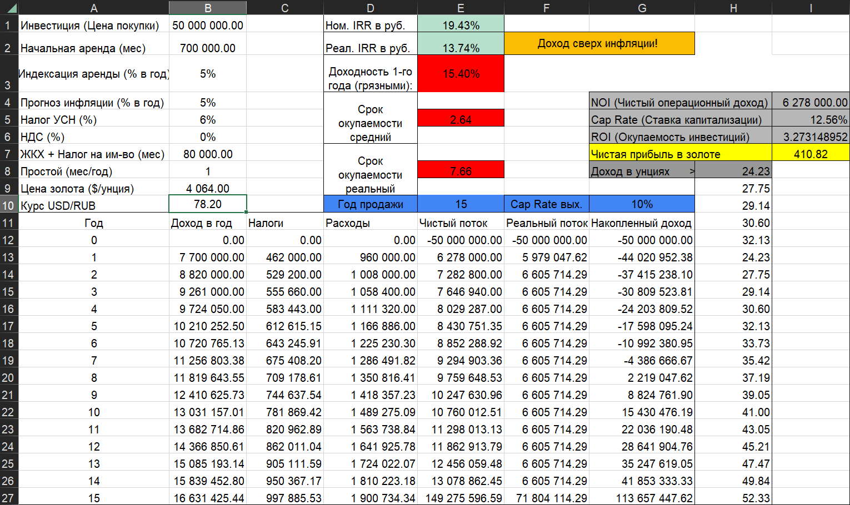Click real flow cell 71 804 114.29
The height and width of the screenshot is (505, 850).
[x=546, y=498]
